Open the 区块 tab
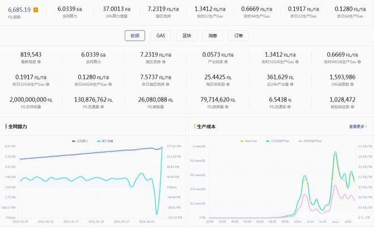This screenshot has height=228, width=374. [x=187, y=35]
